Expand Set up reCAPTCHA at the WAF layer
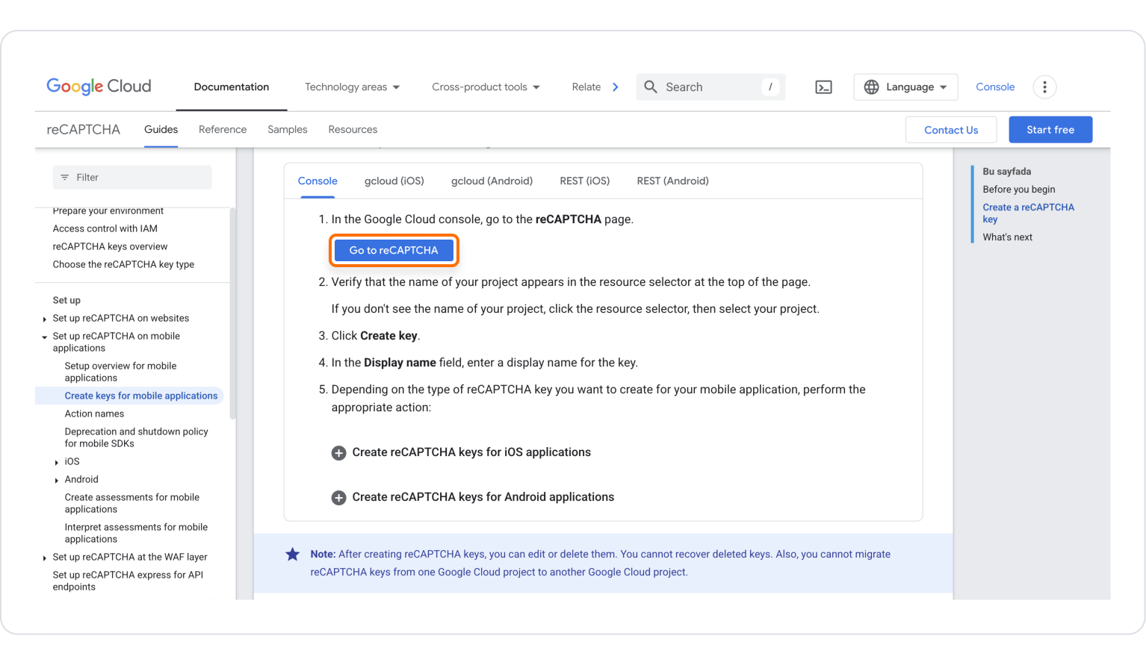The image size is (1146, 665). point(45,558)
